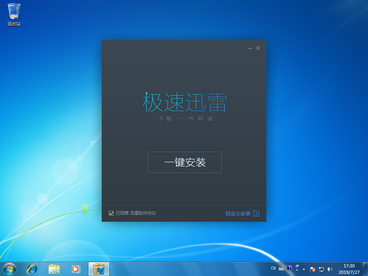Open the 迅雷软件协议 license agreement link
The image size is (368, 276).
coord(143,213)
